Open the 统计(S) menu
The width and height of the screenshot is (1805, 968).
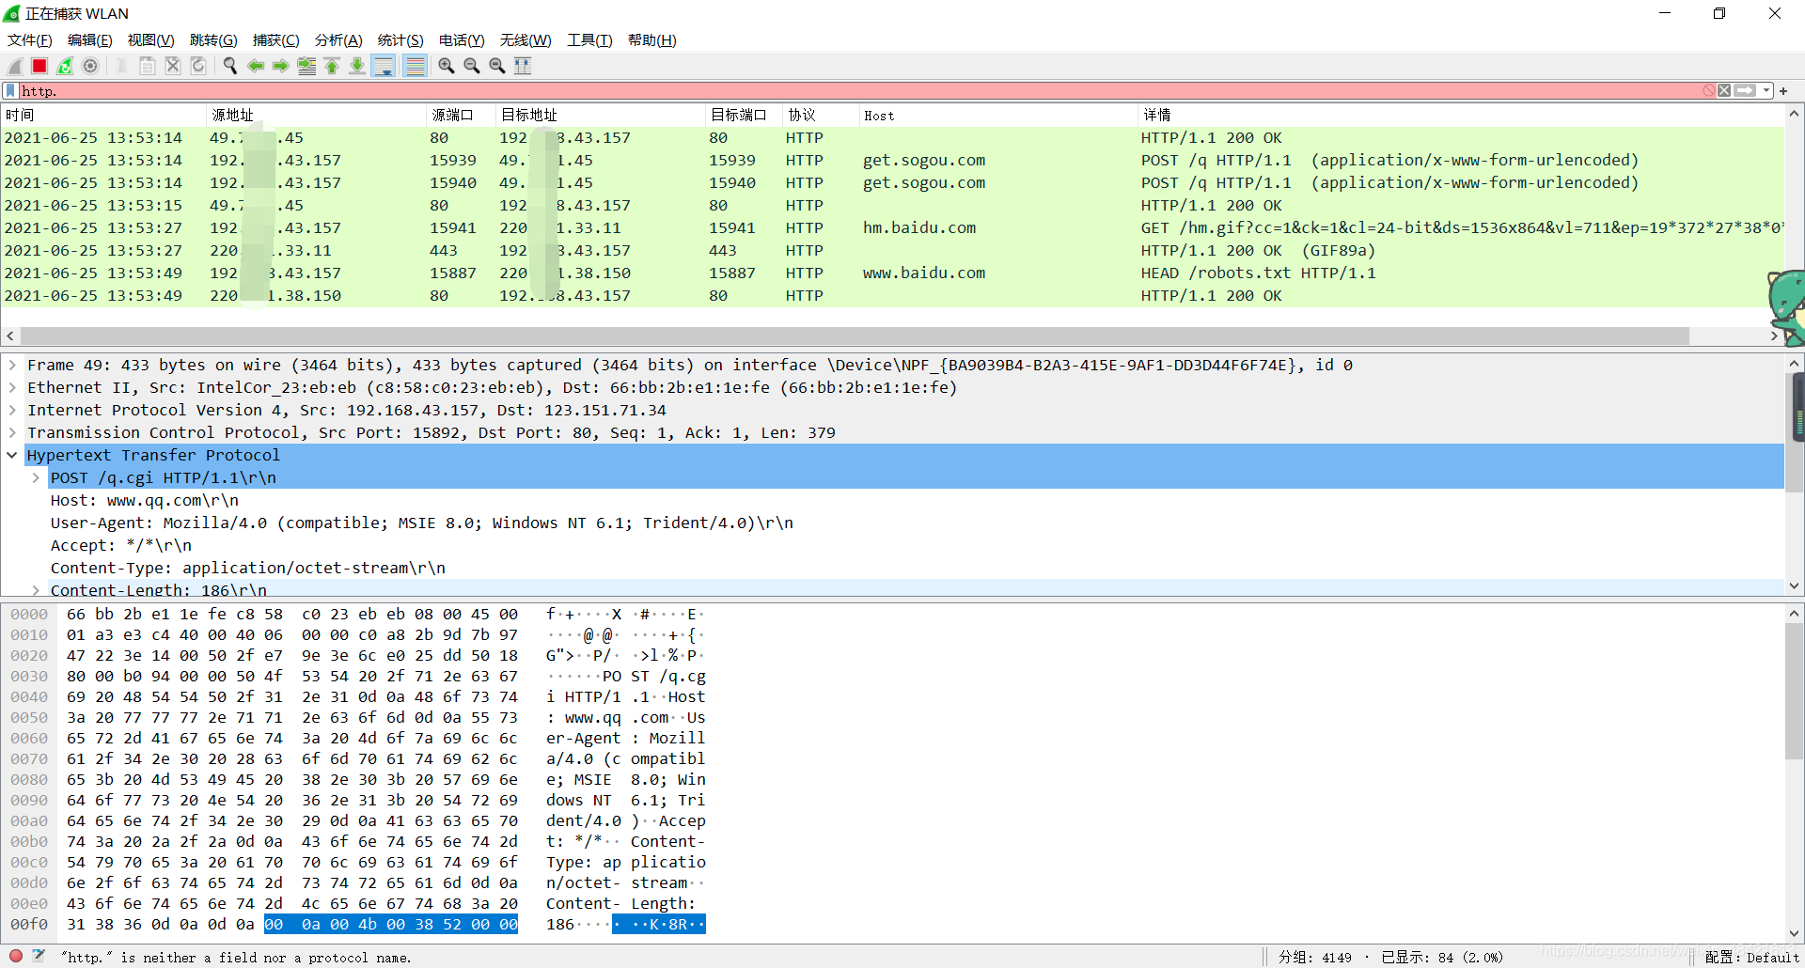click(400, 40)
